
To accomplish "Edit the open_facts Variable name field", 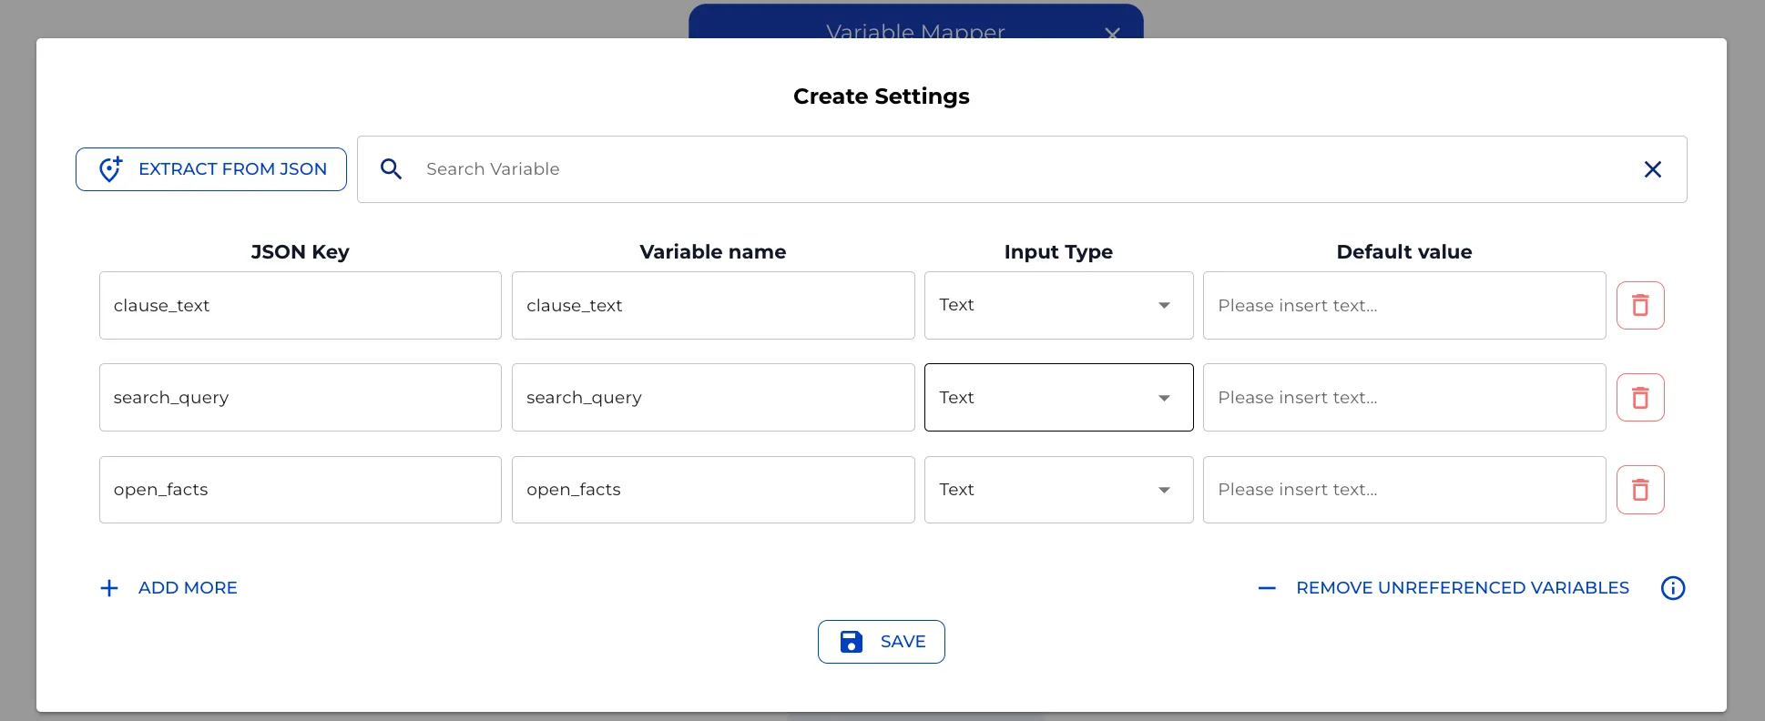I will 713,490.
